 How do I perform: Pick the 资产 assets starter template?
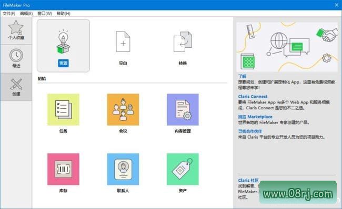(x=183, y=169)
